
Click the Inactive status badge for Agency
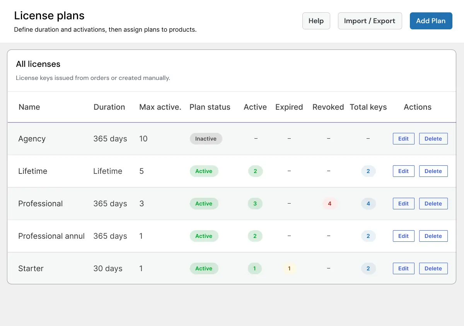tap(206, 139)
